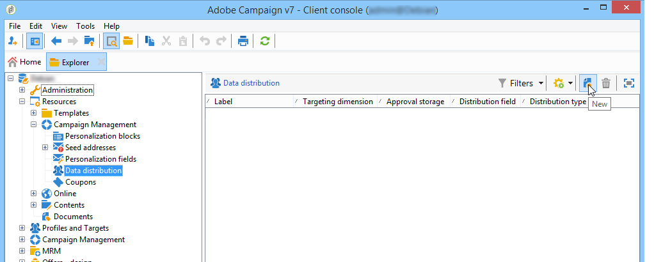Expand the Templates folder
The width and height of the screenshot is (654, 262).
click(x=34, y=113)
